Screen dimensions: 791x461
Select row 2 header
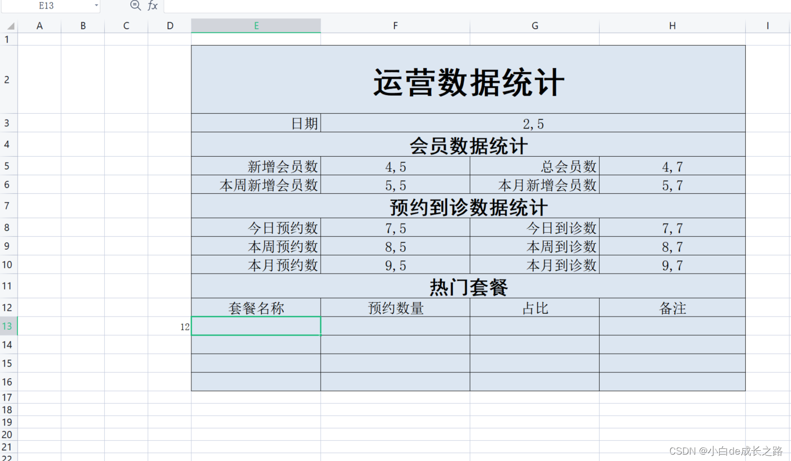8,80
